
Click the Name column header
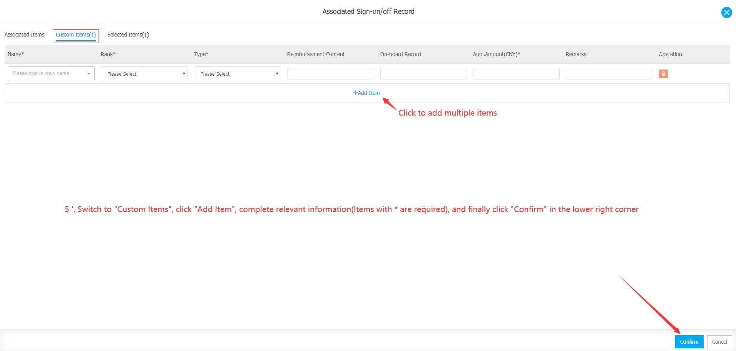coord(16,54)
